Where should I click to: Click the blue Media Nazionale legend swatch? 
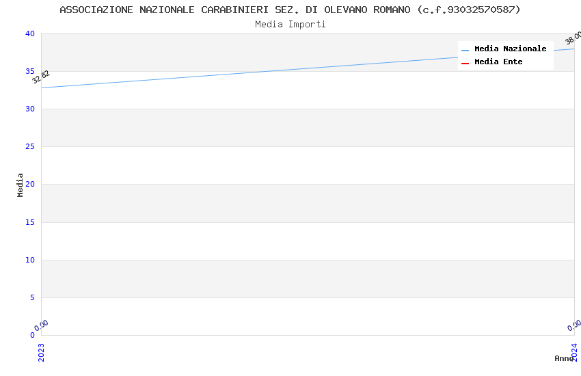[465, 50]
